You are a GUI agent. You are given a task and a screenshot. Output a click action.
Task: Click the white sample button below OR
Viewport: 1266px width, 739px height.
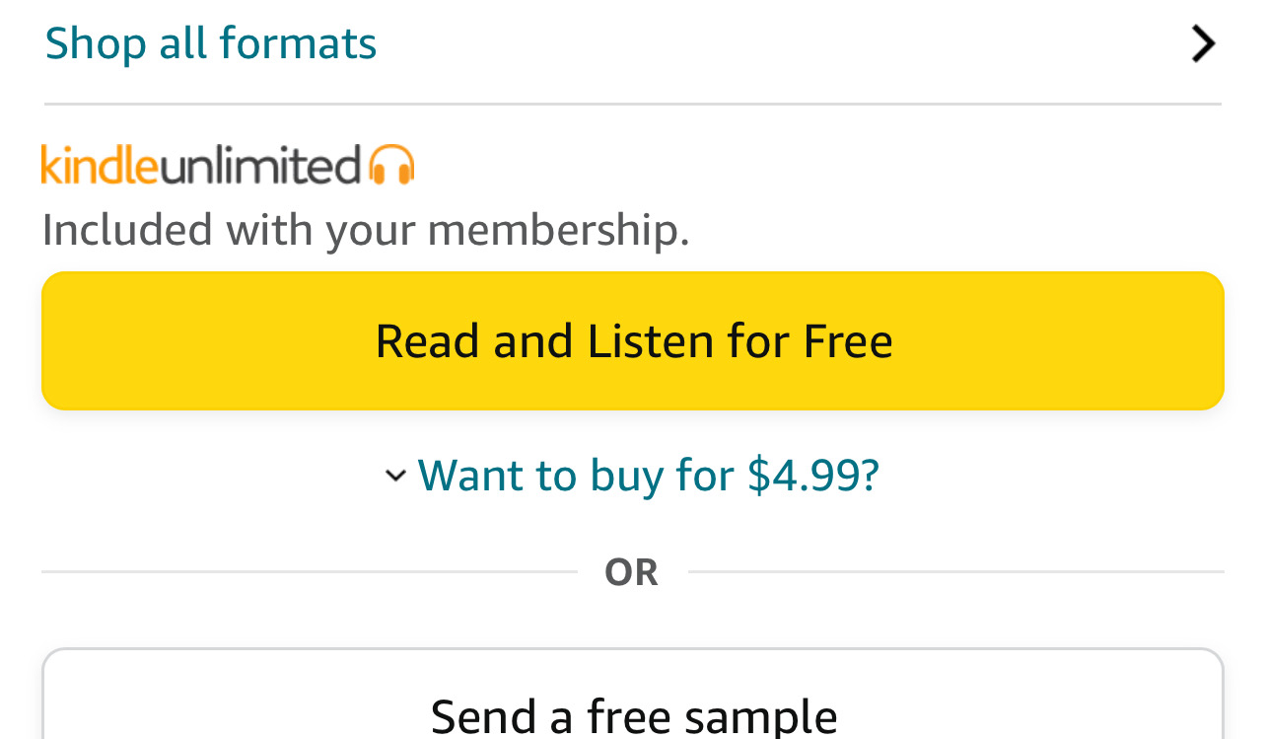[633, 695]
